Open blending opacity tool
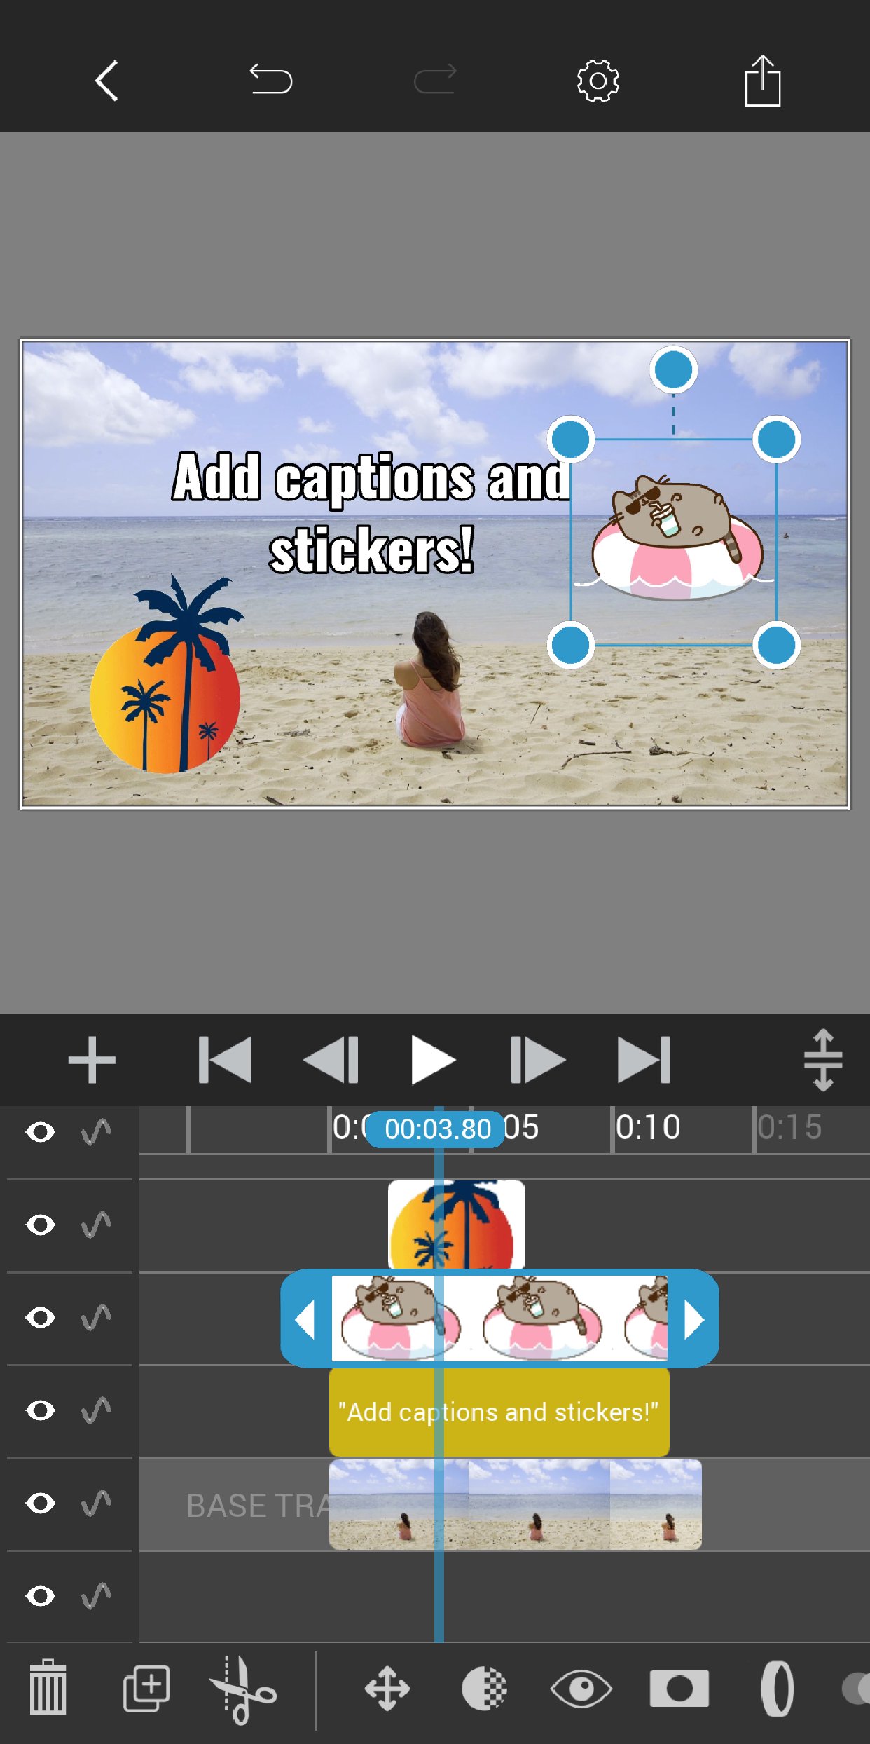The width and height of the screenshot is (870, 1744). click(484, 1689)
